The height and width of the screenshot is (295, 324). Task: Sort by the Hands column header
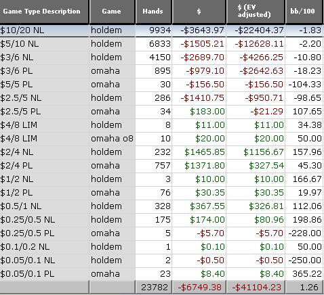click(153, 12)
